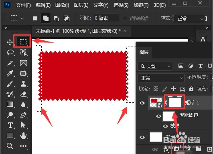This screenshot has width=213, height=154.
Task: Toggle prevent artboard auto-nesting lock
Action: [x=182, y=89]
